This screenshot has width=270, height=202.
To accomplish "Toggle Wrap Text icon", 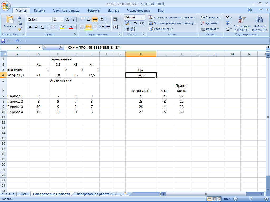I will pyautogui.click(x=115, y=19).
